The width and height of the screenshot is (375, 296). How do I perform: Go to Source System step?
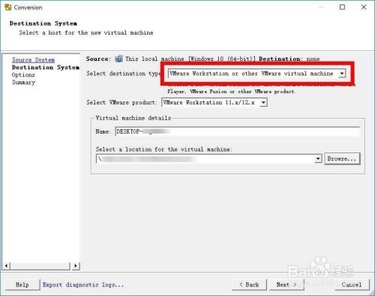coord(33,60)
